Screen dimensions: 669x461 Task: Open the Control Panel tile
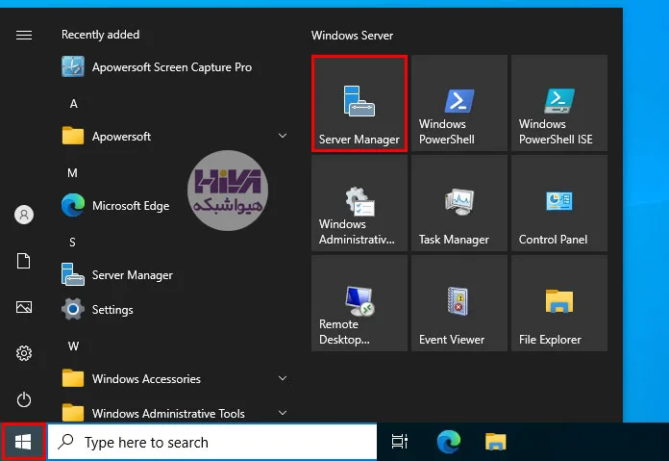click(x=558, y=203)
